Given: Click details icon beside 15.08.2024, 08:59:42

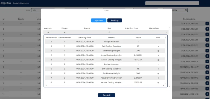Looking at the screenshot, I should (x=207, y=78).
